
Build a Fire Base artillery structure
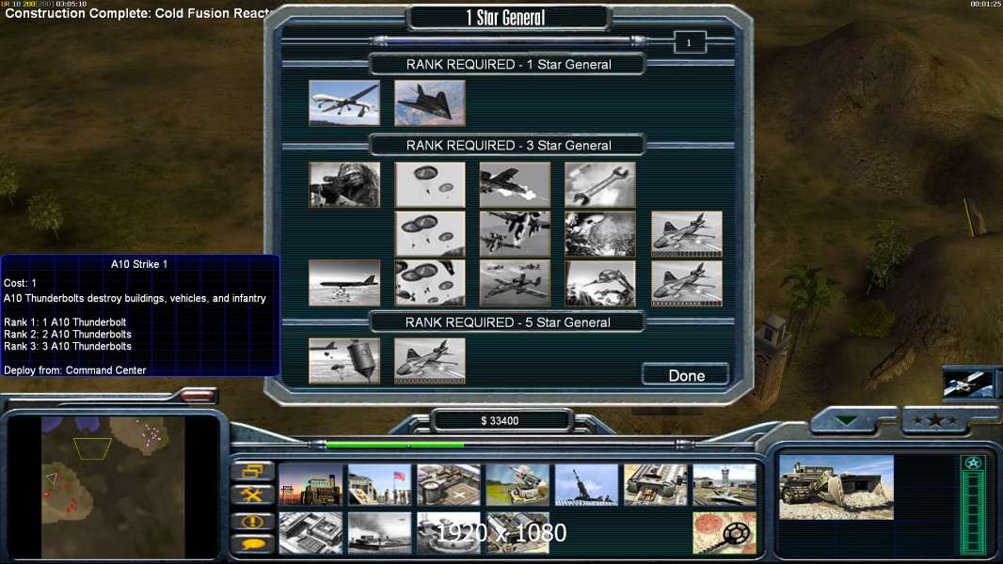[586, 485]
